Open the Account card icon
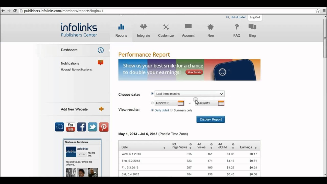327x184 pixels. click(188, 27)
